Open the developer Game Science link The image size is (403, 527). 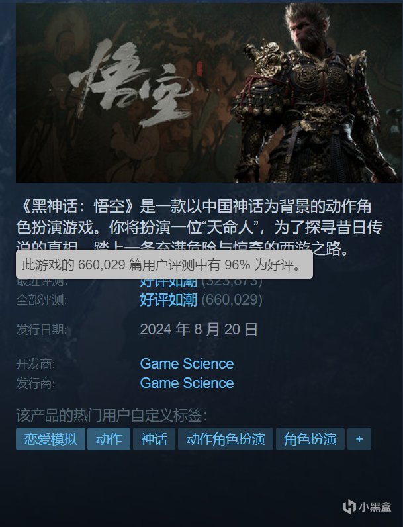(x=187, y=363)
